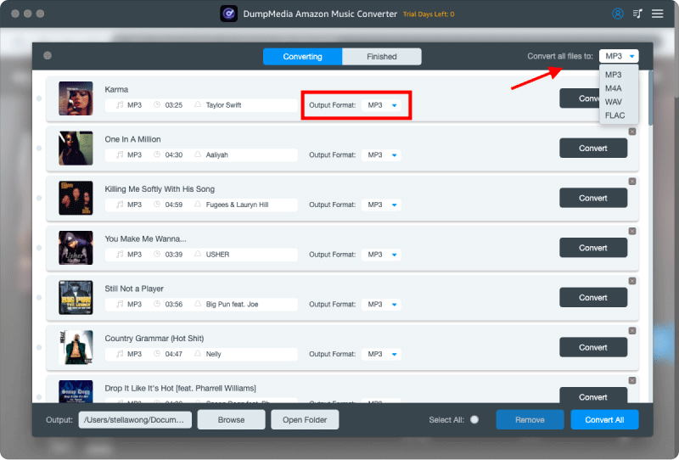This screenshot has height=460, width=679.
Task: Convert the Country Grammar track
Action: tap(593, 347)
